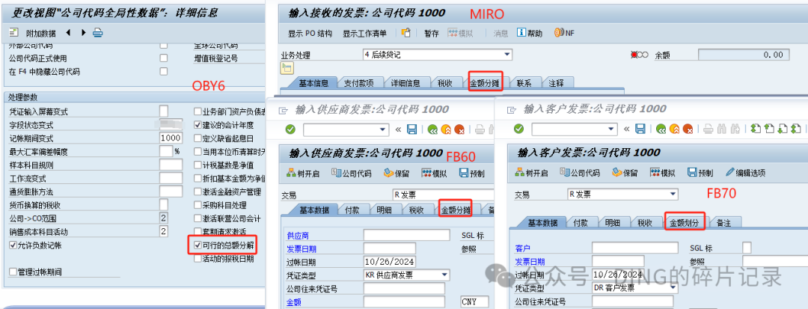Viewport: 808px width, 309px height.
Task: Click 暂存 button in MIRO toolbar
Action: click(432, 34)
